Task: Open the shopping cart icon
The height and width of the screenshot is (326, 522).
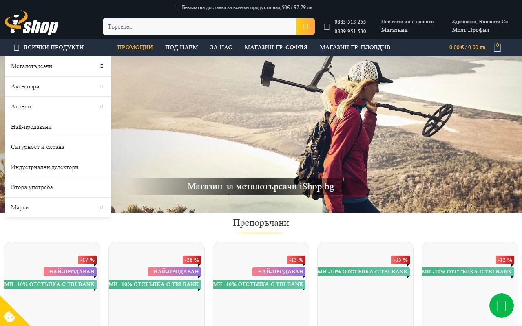Action: 497,47
